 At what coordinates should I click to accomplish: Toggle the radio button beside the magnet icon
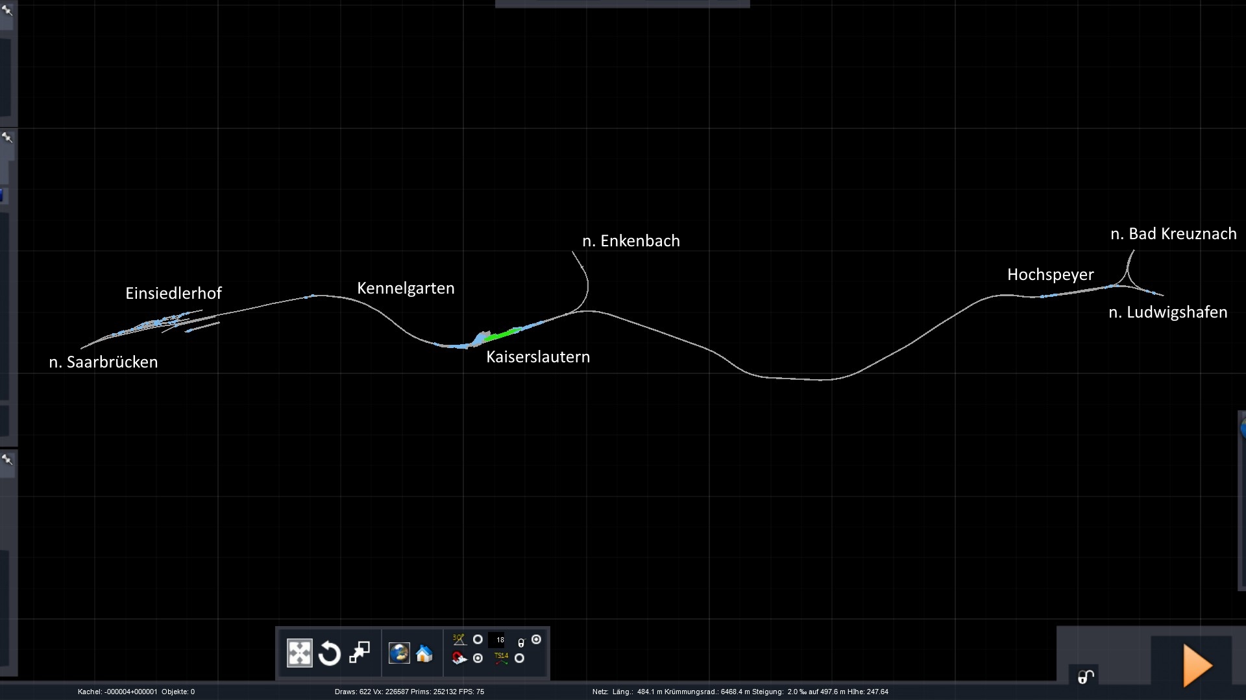tap(478, 659)
